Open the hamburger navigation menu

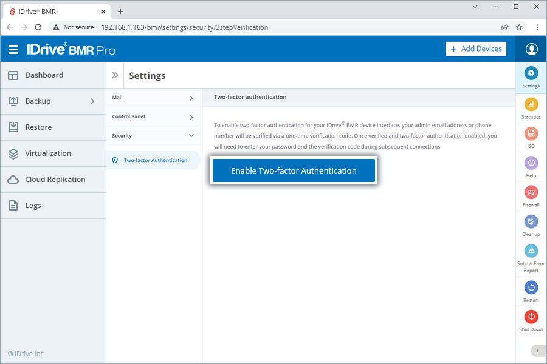click(x=13, y=50)
